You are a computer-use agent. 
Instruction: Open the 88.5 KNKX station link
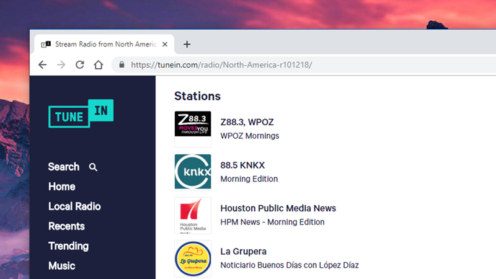pyautogui.click(x=242, y=165)
